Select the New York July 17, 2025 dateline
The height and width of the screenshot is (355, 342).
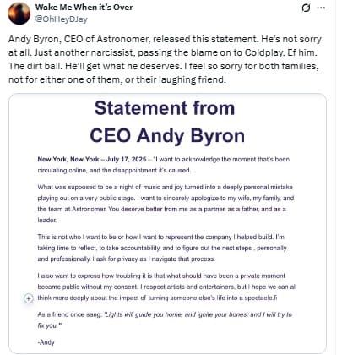92,159
